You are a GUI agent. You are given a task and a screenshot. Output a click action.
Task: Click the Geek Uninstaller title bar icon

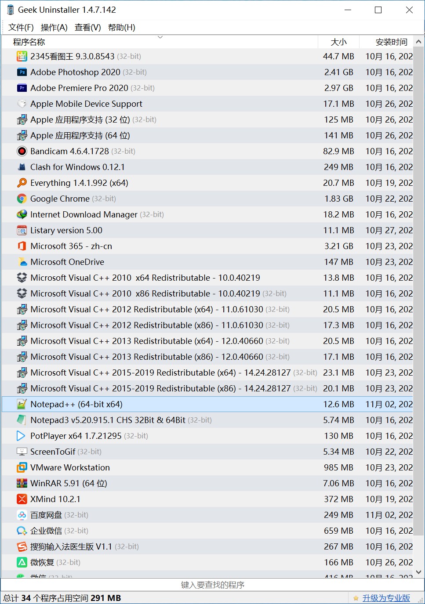[x=10, y=10]
